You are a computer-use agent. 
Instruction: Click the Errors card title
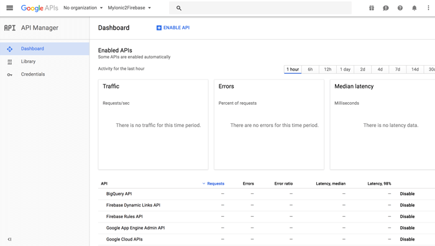226,86
